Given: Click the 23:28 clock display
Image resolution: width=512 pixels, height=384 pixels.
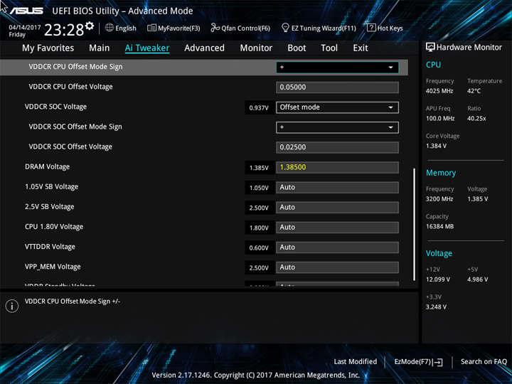Looking at the screenshot, I should coord(64,30).
